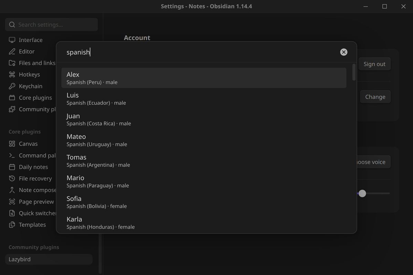Pick the Karla Spanish (Honduras) voice
This screenshot has height=275, width=413.
pyautogui.click(x=204, y=222)
